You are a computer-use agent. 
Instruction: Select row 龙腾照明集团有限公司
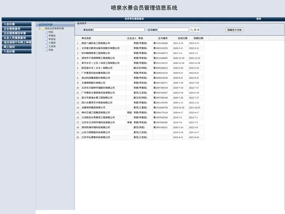[139, 107]
